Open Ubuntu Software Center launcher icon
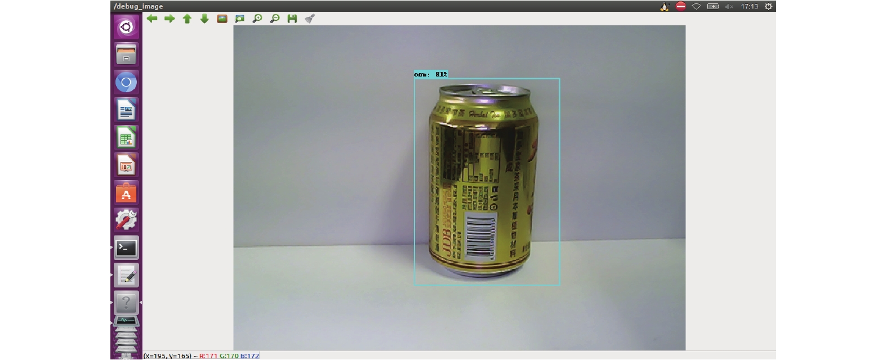 pyautogui.click(x=126, y=192)
